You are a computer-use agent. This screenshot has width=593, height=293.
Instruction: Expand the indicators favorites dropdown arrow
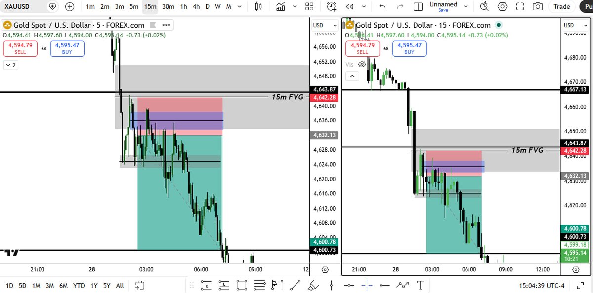tap(296, 7)
